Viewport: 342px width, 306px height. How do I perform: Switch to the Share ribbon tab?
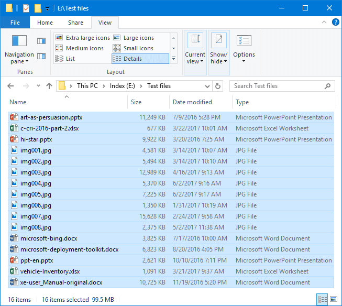[x=75, y=23]
